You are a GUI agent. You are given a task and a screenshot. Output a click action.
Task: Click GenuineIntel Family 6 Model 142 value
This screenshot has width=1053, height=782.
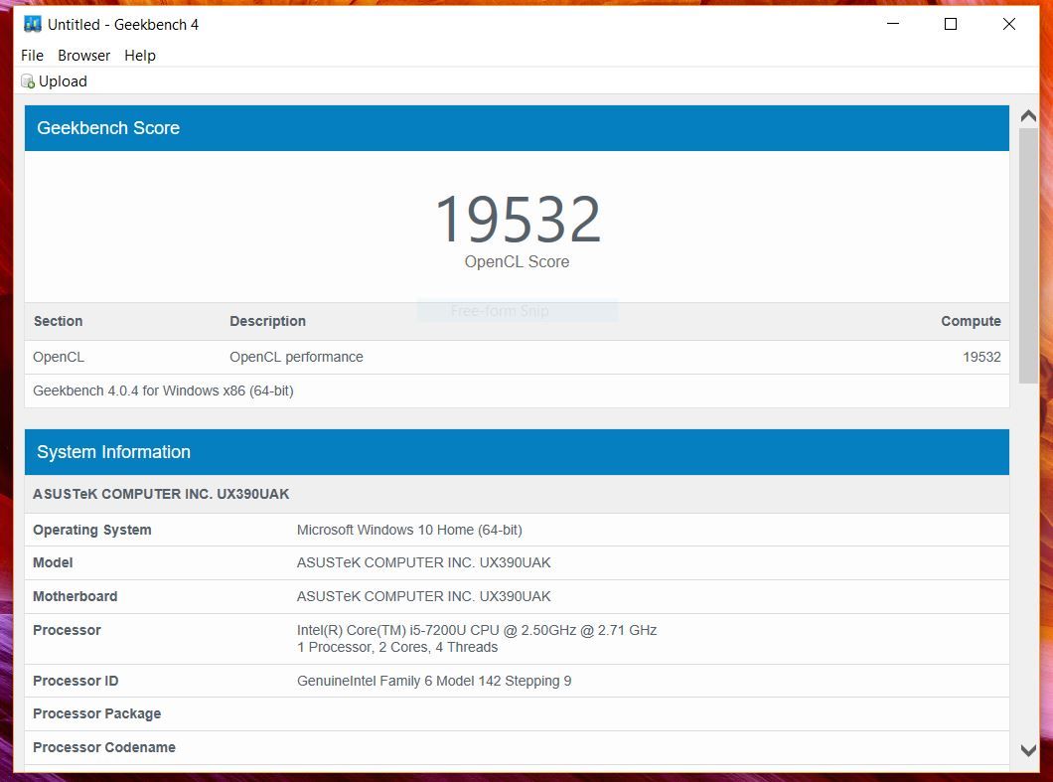point(434,682)
